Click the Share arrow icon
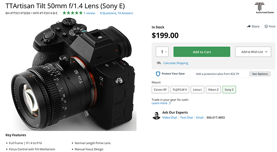Viewport: 277px width, 152px height. click(x=249, y=26)
